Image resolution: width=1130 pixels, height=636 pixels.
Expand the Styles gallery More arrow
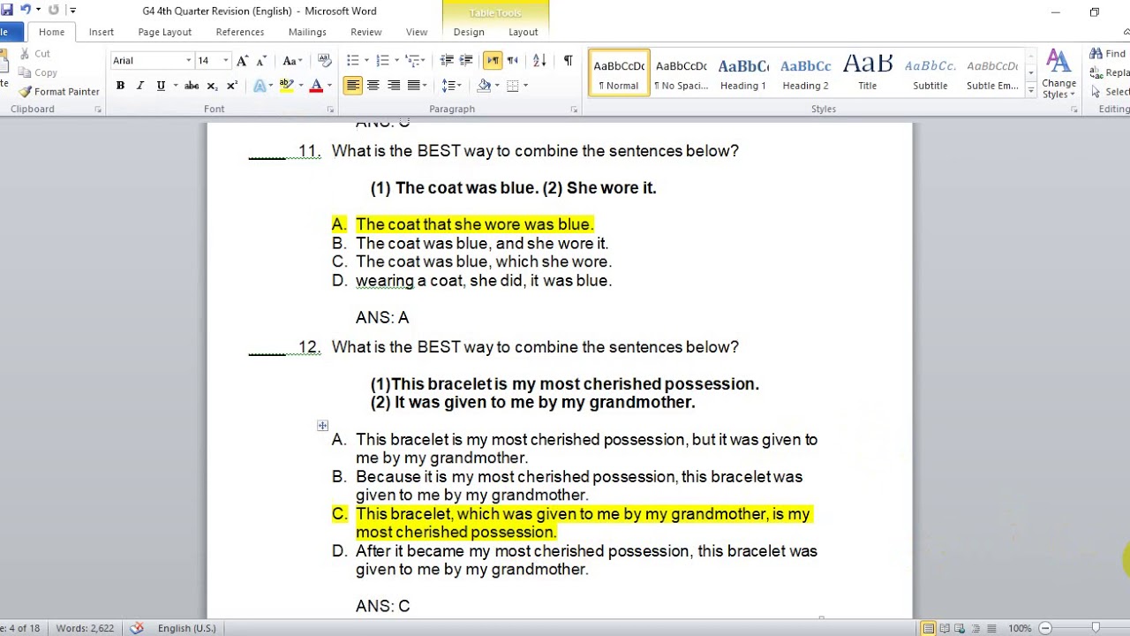[1031, 89]
